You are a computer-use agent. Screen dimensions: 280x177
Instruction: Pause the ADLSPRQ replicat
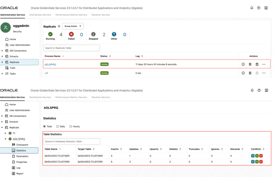(x=250, y=64)
